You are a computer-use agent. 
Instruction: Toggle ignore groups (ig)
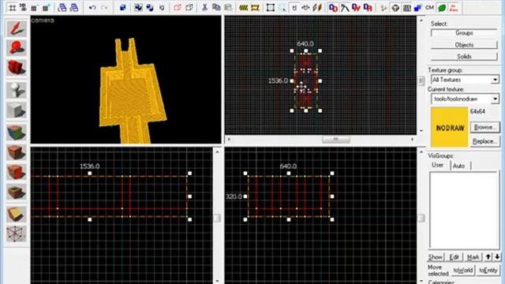tap(161, 7)
